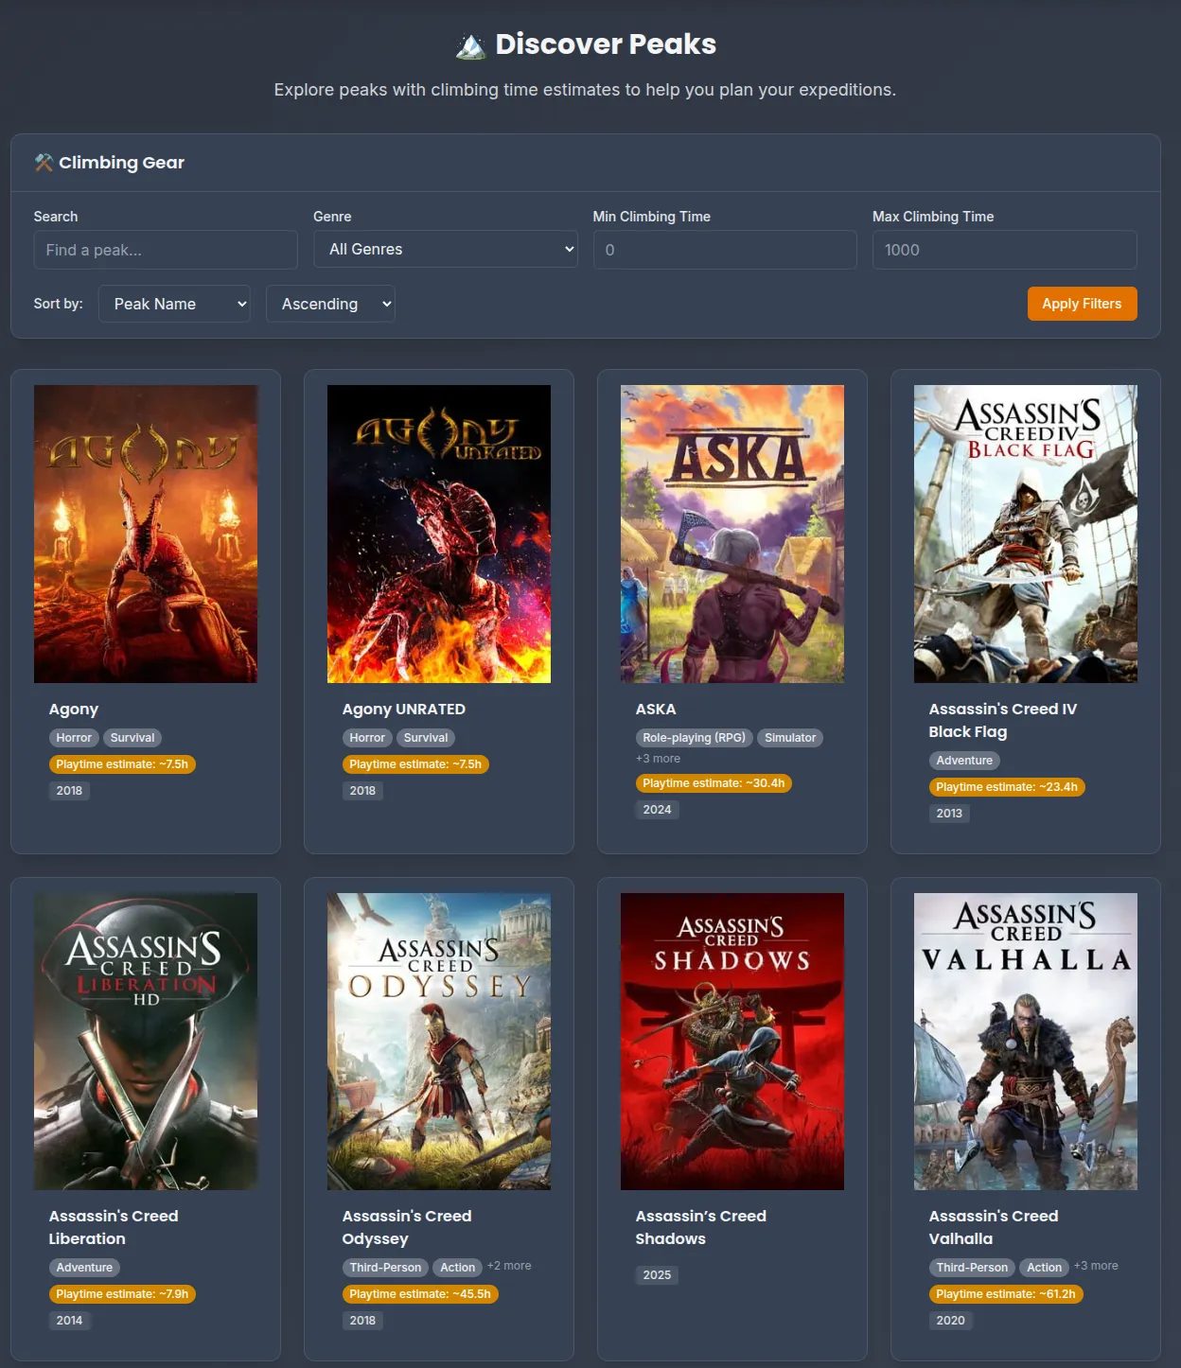Click the 2024 year badge on ASKA
This screenshot has width=1181, height=1368.
point(657,810)
